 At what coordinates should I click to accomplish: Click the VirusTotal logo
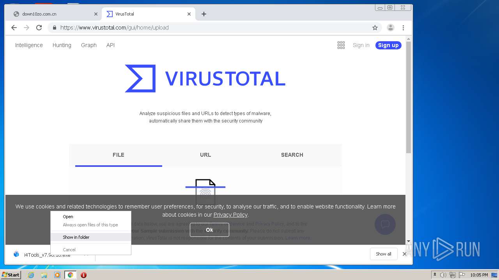tap(205, 79)
